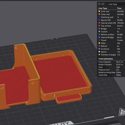Click the Time column header
The image size is (125, 125).
pos(119,8)
